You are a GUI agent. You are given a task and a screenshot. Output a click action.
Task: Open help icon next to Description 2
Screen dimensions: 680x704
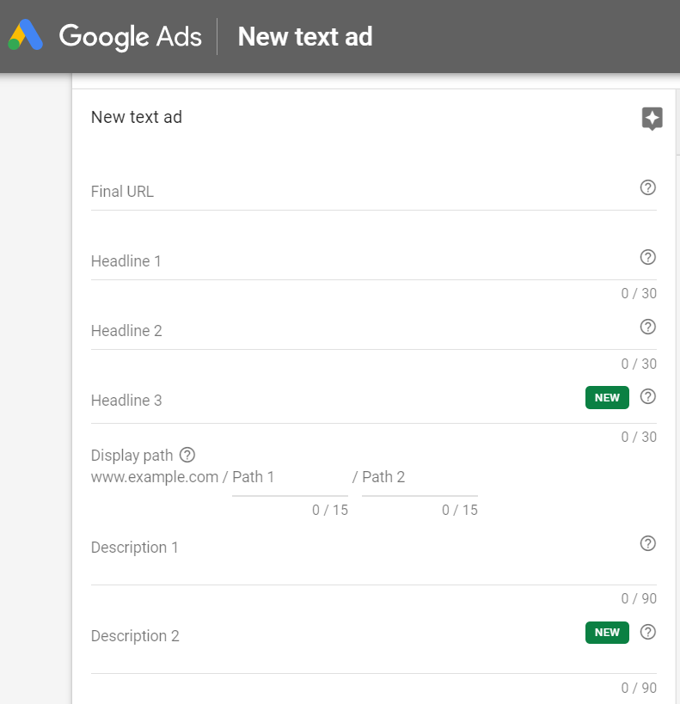(x=647, y=632)
